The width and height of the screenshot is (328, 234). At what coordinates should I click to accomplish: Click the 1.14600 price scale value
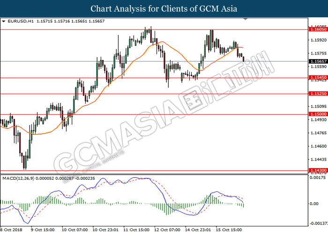pyautogui.click(x=319, y=146)
